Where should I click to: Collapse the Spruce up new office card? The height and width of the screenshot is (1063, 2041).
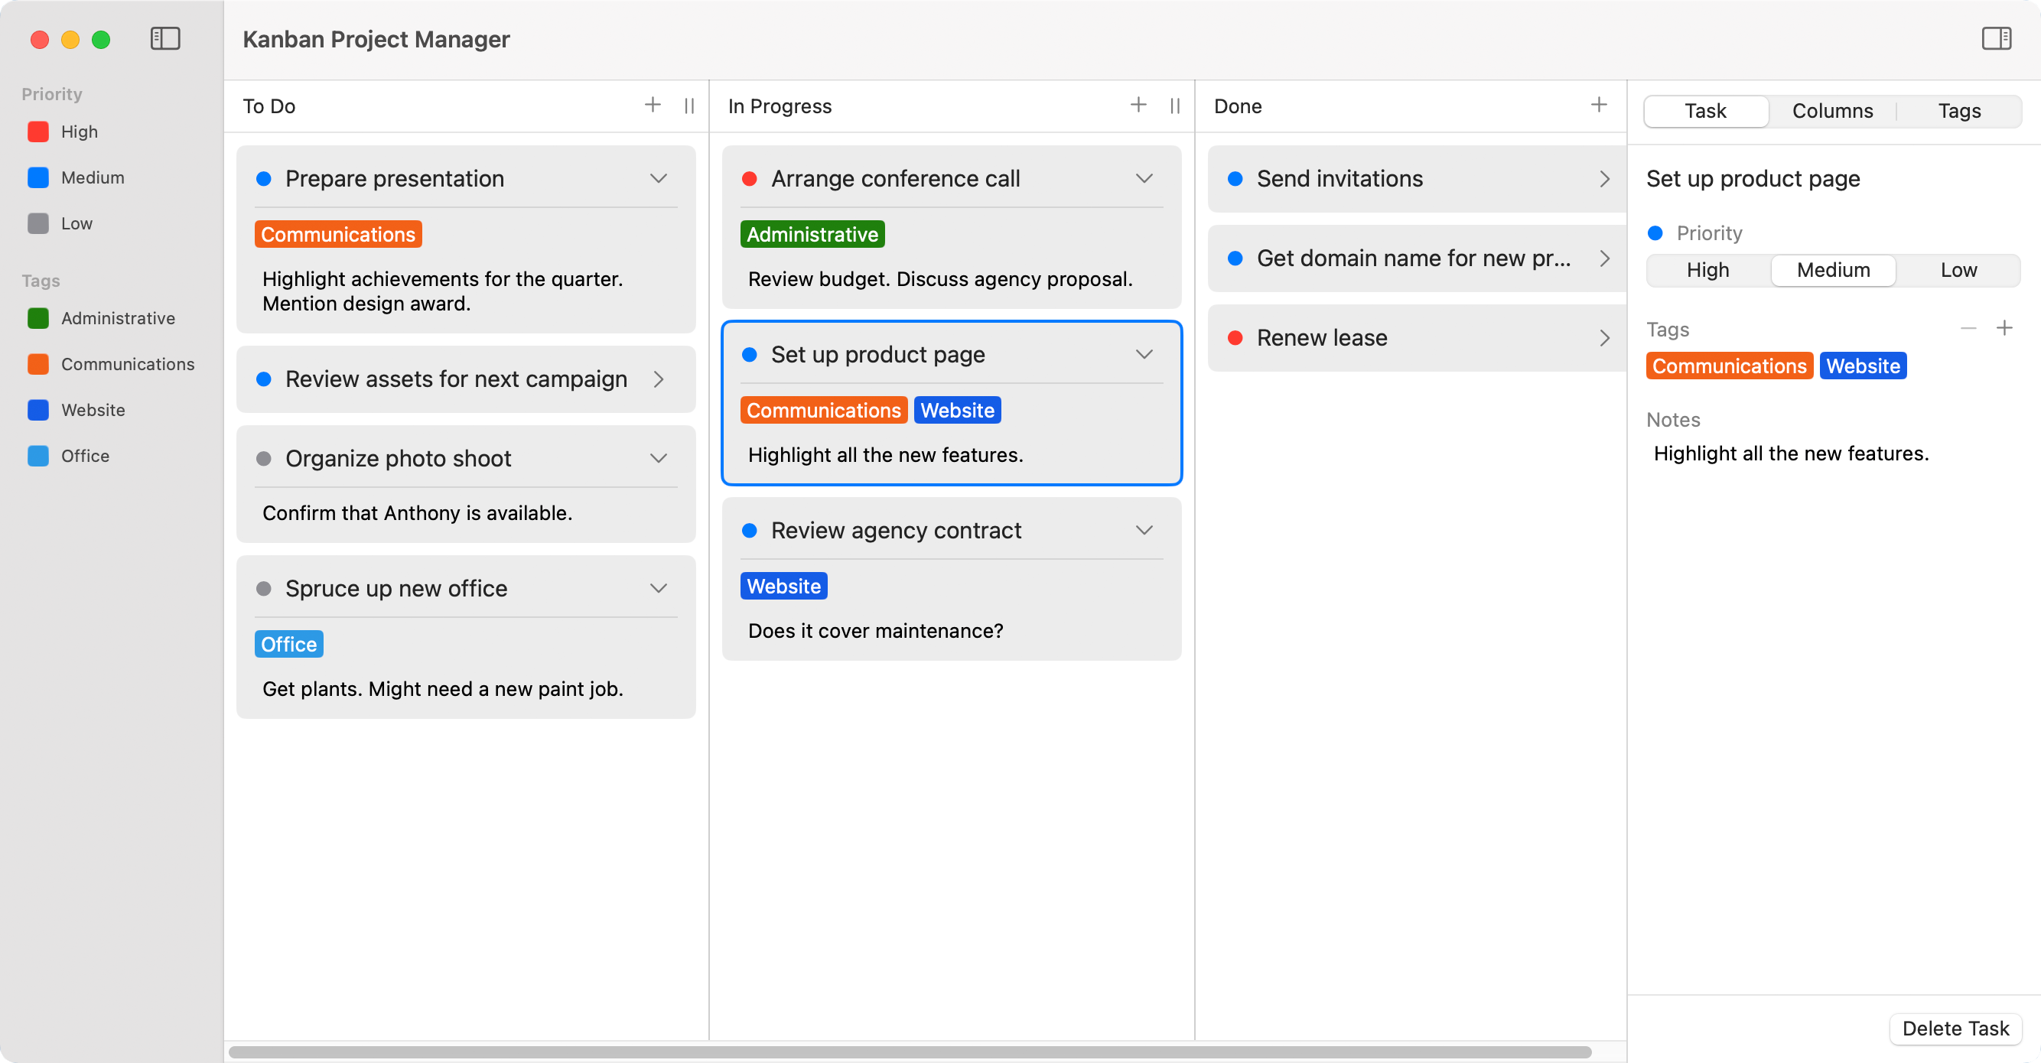pos(659,588)
